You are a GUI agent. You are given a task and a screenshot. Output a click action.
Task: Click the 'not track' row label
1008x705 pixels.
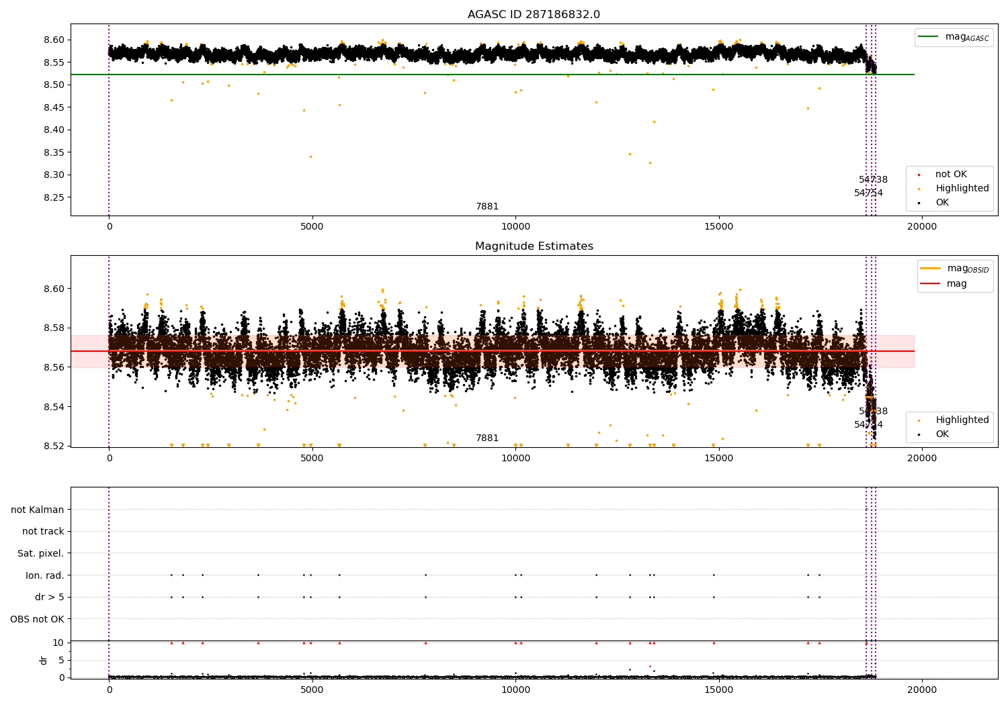point(43,532)
